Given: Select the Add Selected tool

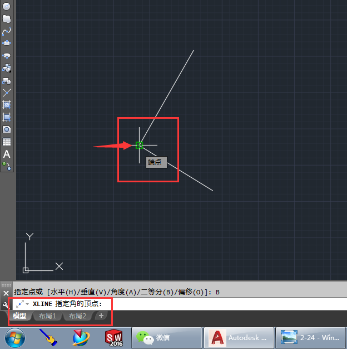Looking at the screenshot, I should (7, 166).
